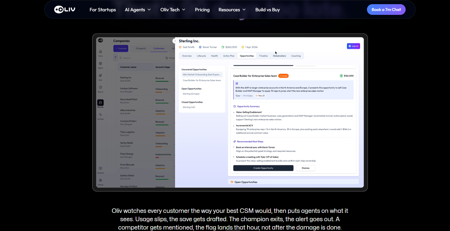The height and width of the screenshot is (231, 450).
Task: Click the crown icon beside Gail Smith
Action: click(x=180, y=47)
